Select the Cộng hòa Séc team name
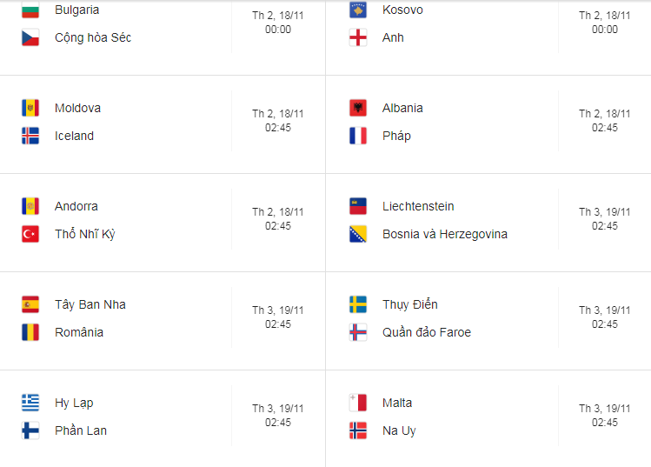 93,37
